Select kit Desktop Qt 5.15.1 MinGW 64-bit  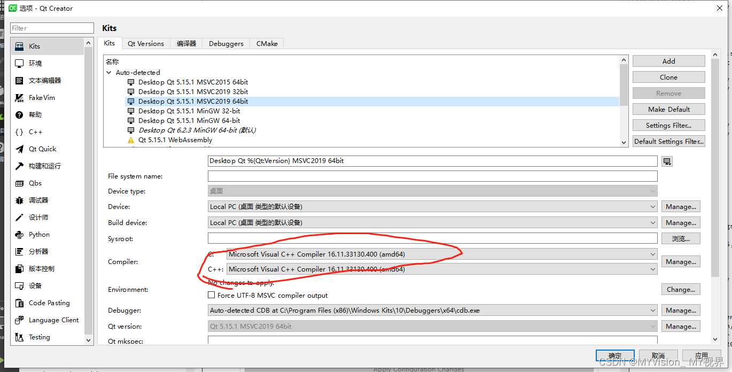point(189,121)
